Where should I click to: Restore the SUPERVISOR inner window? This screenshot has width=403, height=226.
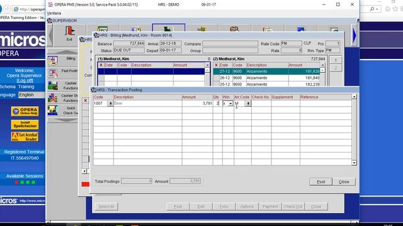[358, 21]
